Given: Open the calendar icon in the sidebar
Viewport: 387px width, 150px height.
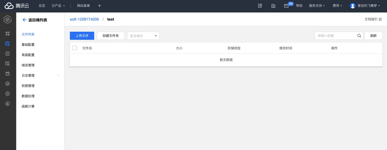Looking at the screenshot, I should 8,74.
